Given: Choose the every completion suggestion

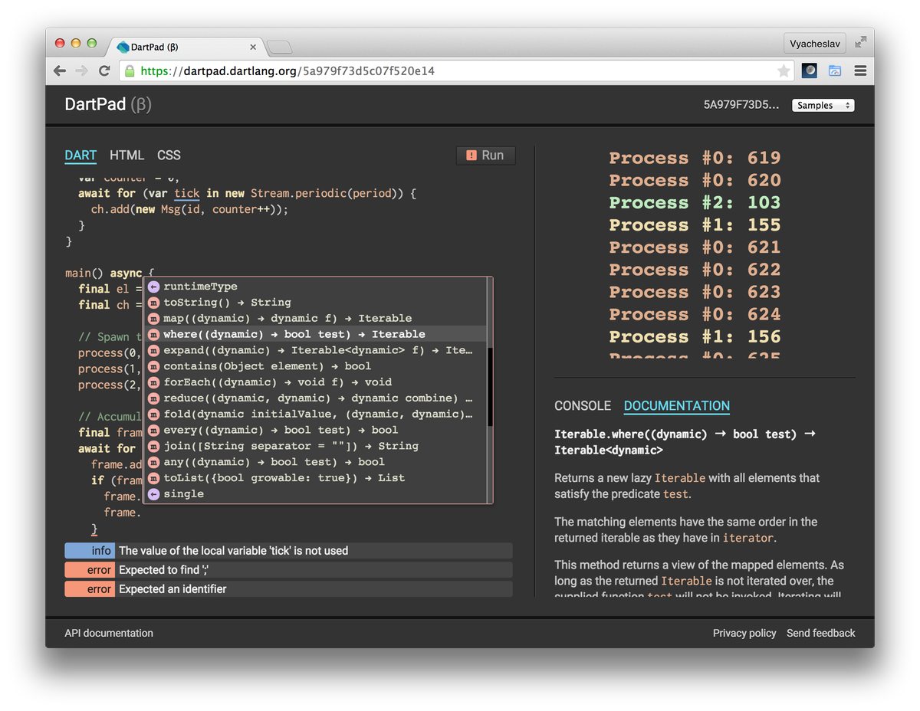Looking at the screenshot, I should pos(315,431).
